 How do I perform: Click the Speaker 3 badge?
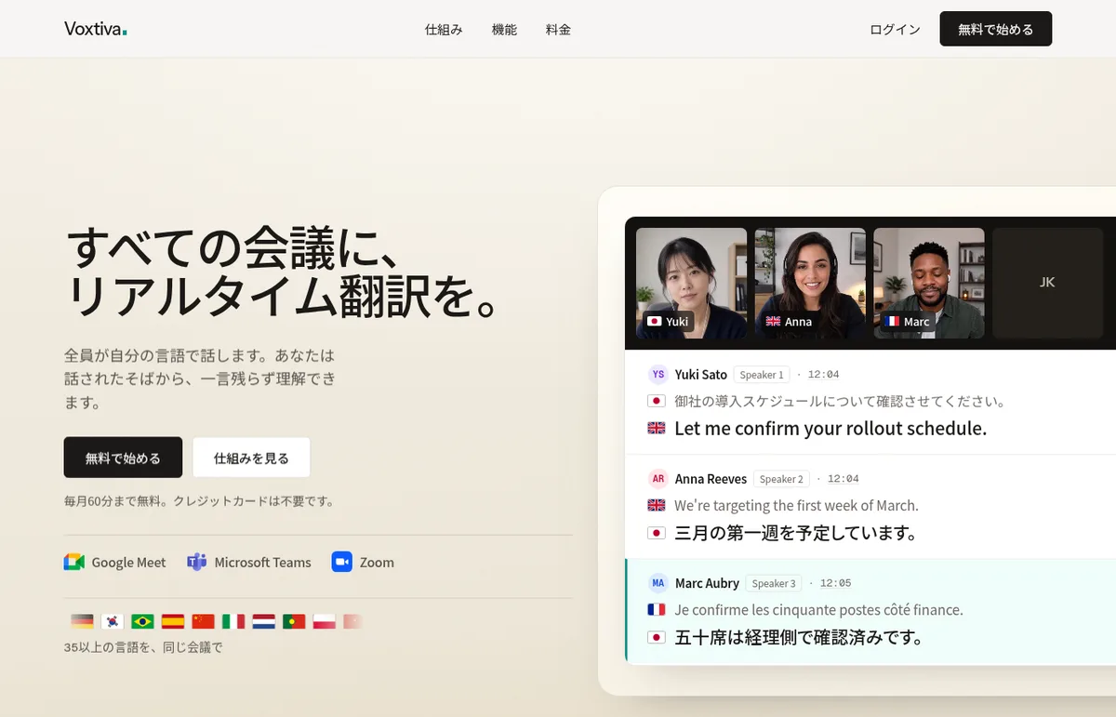pos(774,583)
